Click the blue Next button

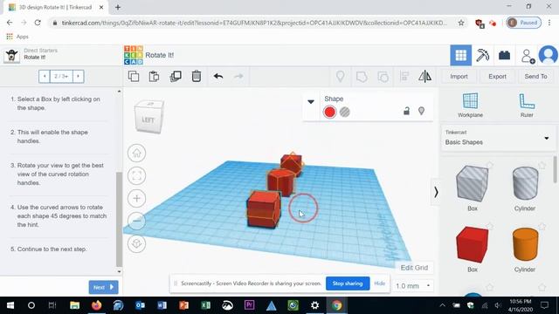pos(103,287)
